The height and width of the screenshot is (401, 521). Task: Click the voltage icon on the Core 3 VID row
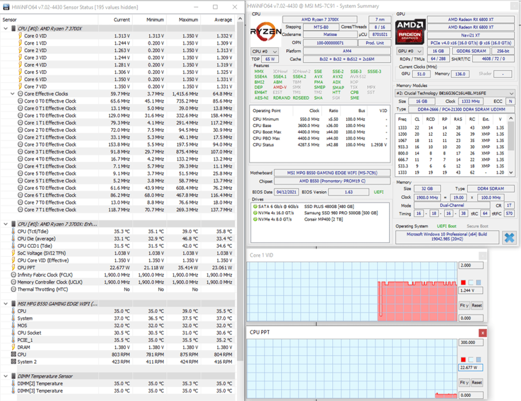pyautogui.click(x=20, y=57)
